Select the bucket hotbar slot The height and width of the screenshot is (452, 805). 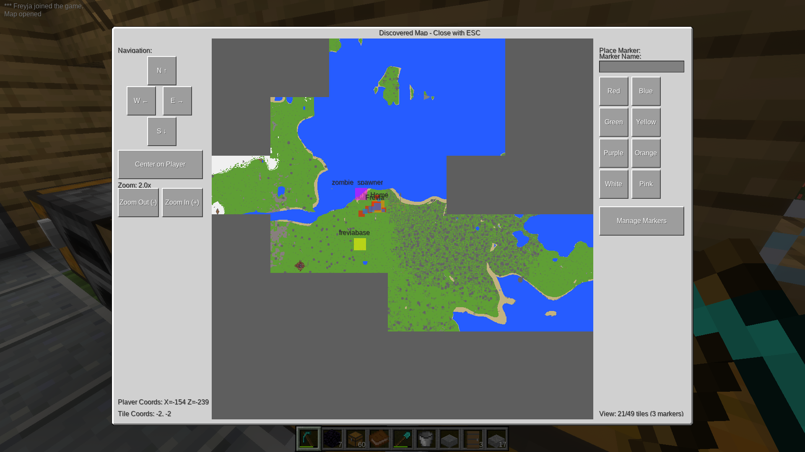426,439
